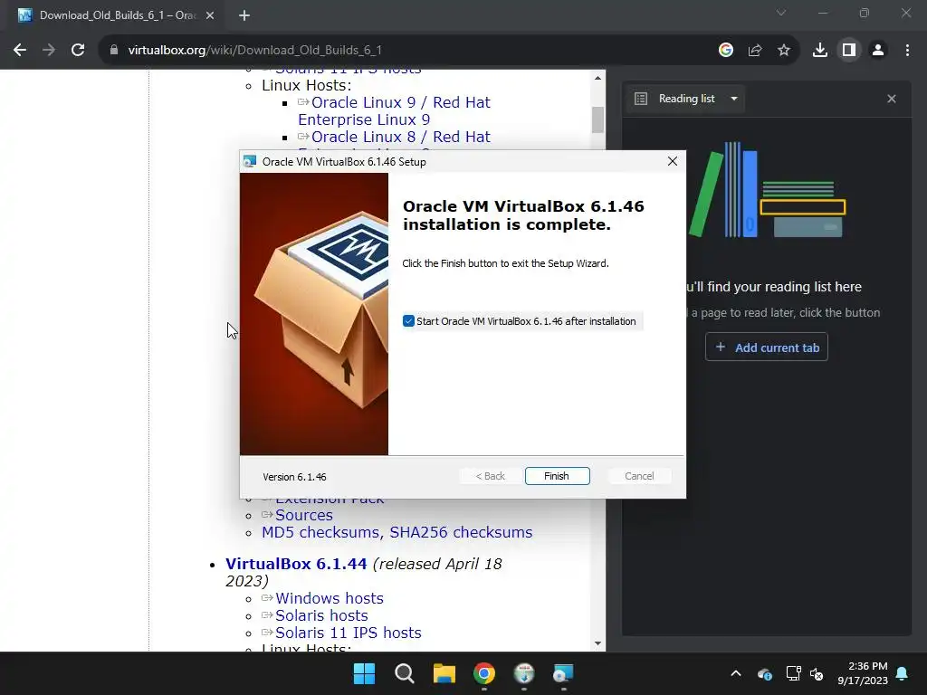Show hidden system tray icons
Image resolution: width=927 pixels, height=695 pixels.
pyautogui.click(x=735, y=673)
